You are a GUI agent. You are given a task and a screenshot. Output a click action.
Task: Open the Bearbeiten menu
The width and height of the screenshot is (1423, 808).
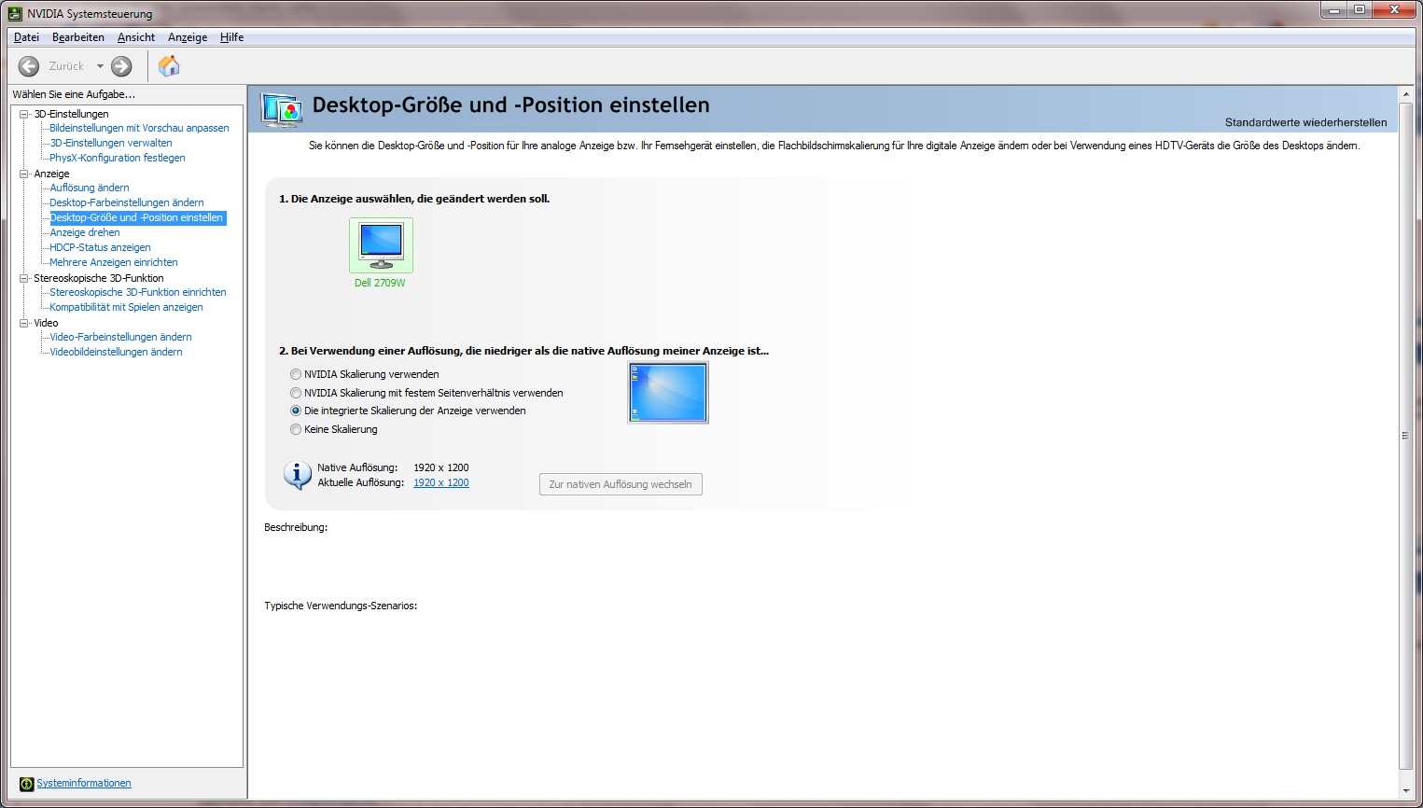click(x=78, y=37)
